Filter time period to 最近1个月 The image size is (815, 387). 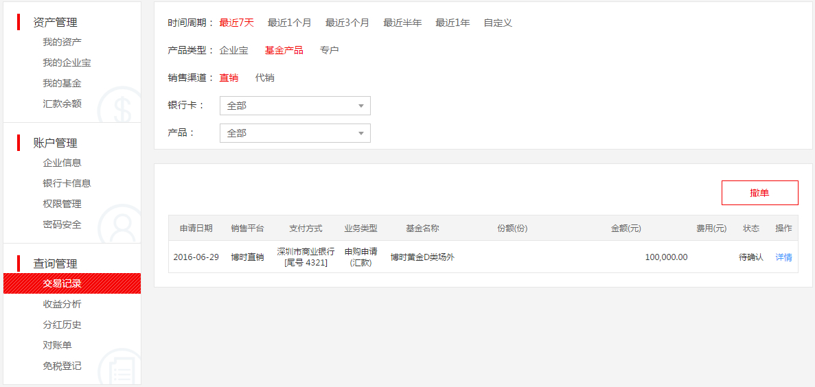click(x=289, y=23)
